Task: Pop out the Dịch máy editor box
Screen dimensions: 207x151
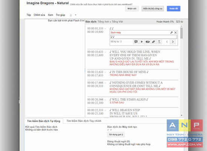Action: pyautogui.click(x=171, y=32)
